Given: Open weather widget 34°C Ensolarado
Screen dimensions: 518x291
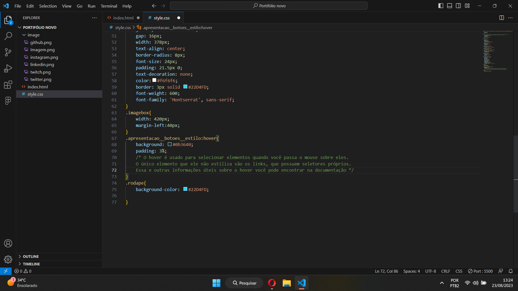Looking at the screenshot, I should [x=22, y=283].
